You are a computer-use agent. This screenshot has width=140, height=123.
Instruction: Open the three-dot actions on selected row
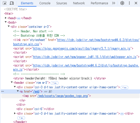pyautogui.click(x=3, y=91)
